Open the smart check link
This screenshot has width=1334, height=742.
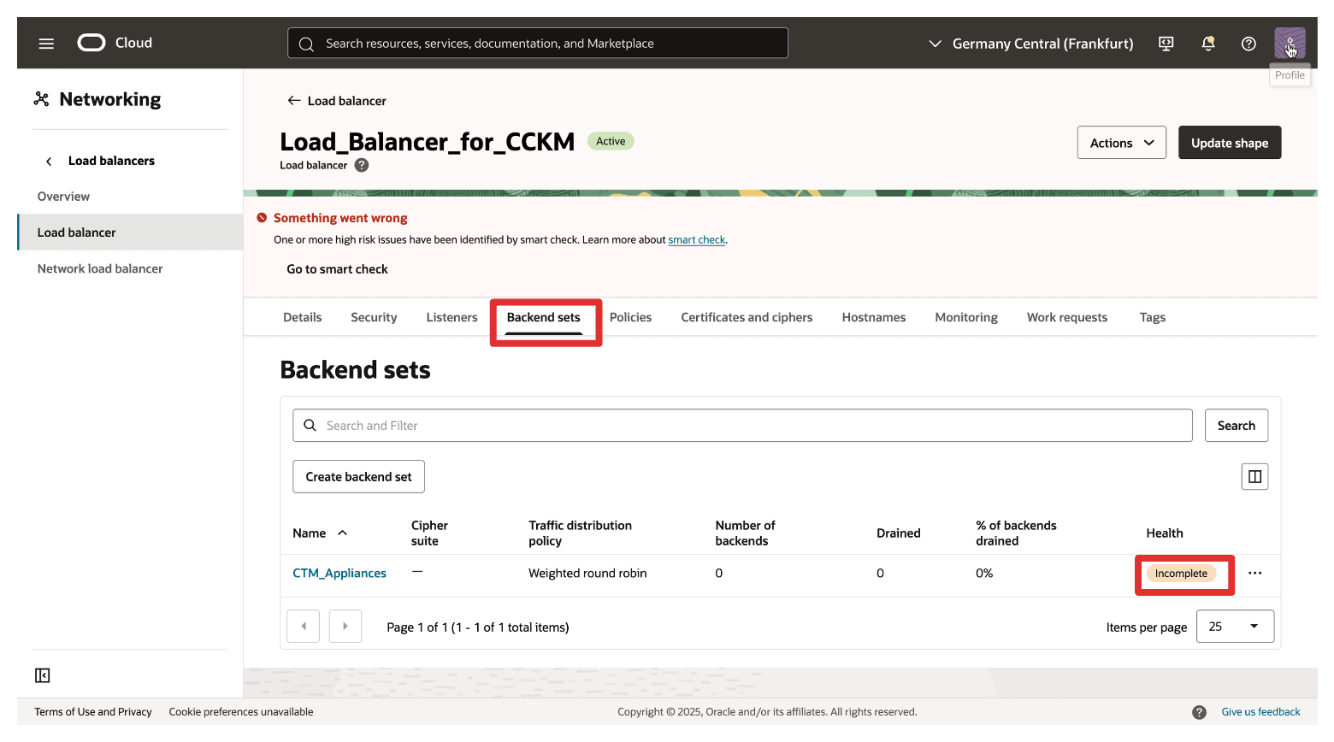click(696, 240)
